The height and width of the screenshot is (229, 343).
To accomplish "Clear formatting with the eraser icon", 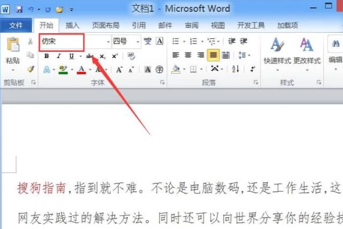I will (131, 56).
